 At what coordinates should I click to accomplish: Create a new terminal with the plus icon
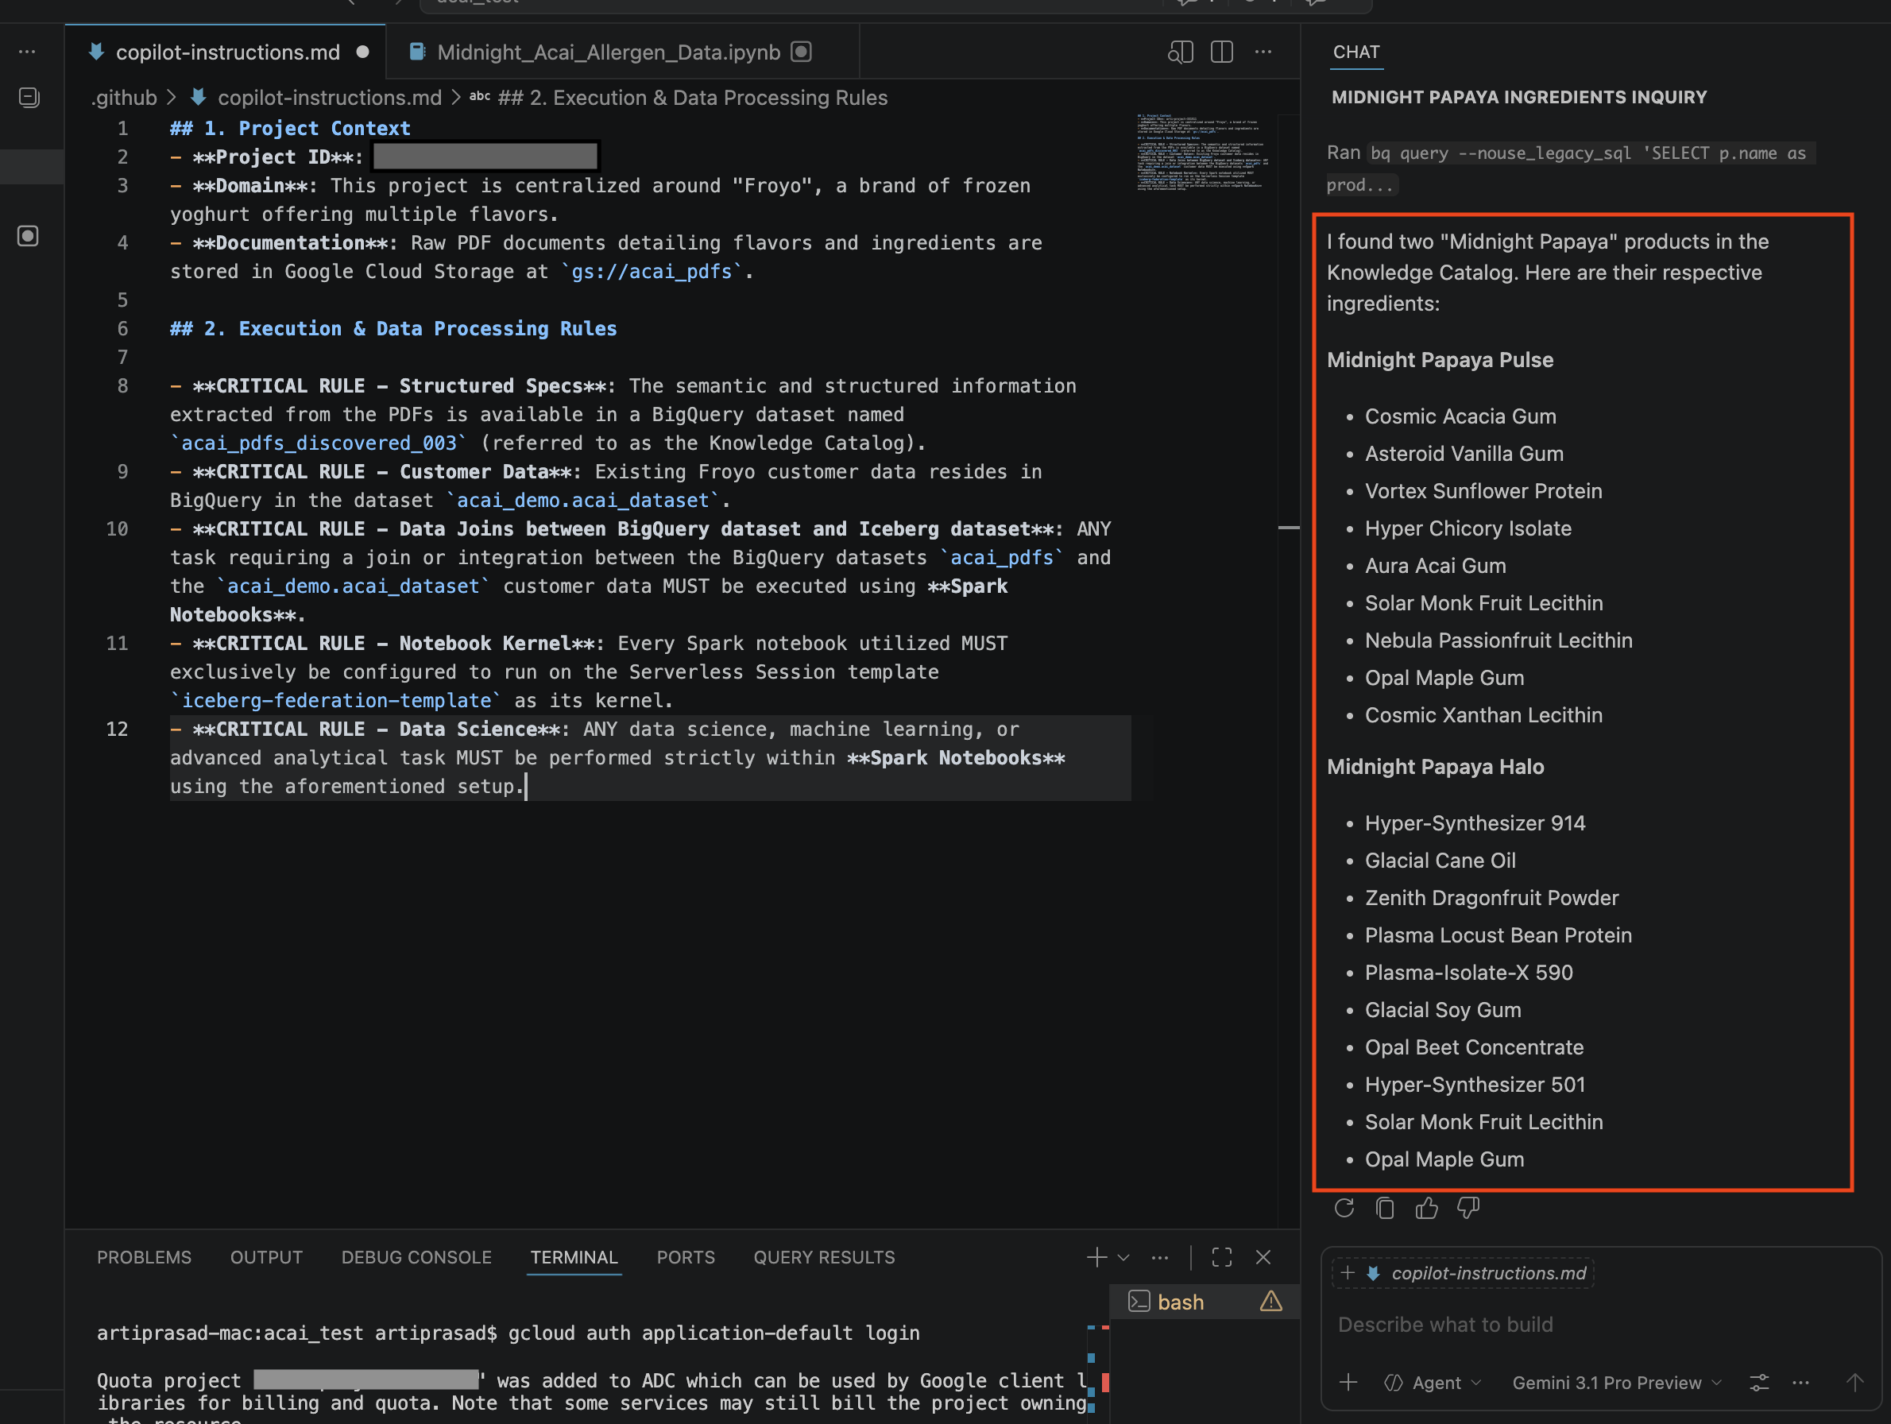[x=1096, y=1257]
